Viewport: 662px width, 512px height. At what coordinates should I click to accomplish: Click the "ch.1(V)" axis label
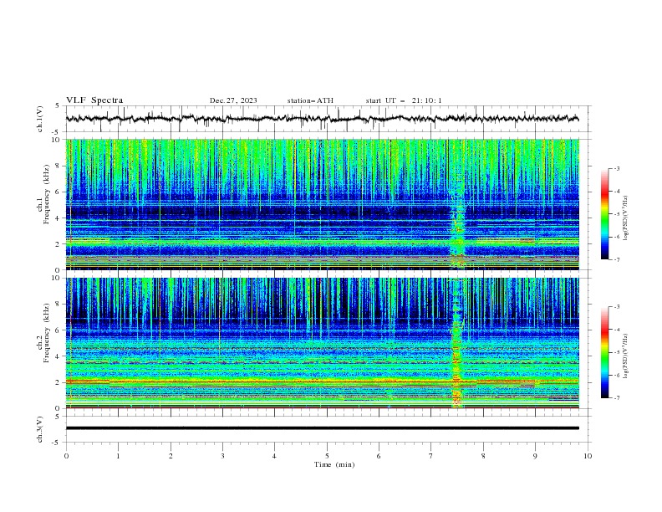[40, 119]
